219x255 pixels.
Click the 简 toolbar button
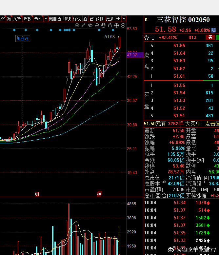[x=9, y=19]
